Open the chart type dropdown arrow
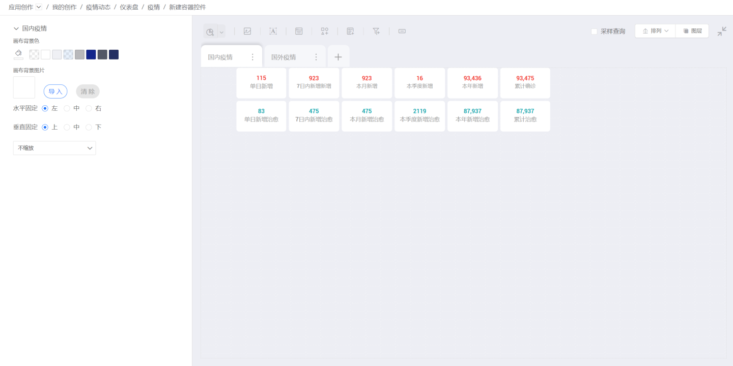The height and width of the screenshot is (366, 733). click(x=221, y=32)
